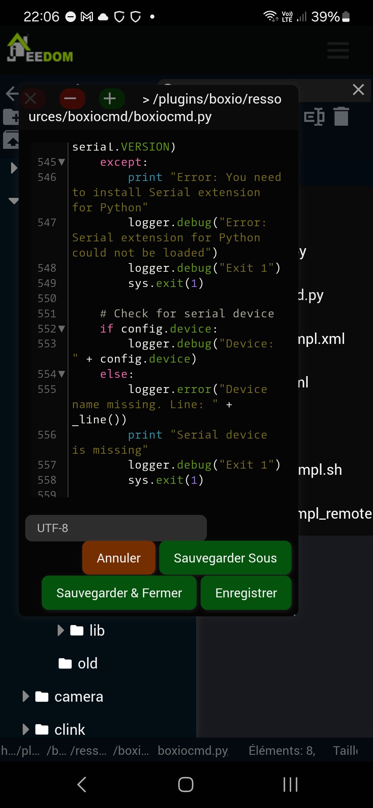The height and width of the screenshot is (808, 373).
Task: Click Sauvegarder Sous button
Action: pos(225,558)
